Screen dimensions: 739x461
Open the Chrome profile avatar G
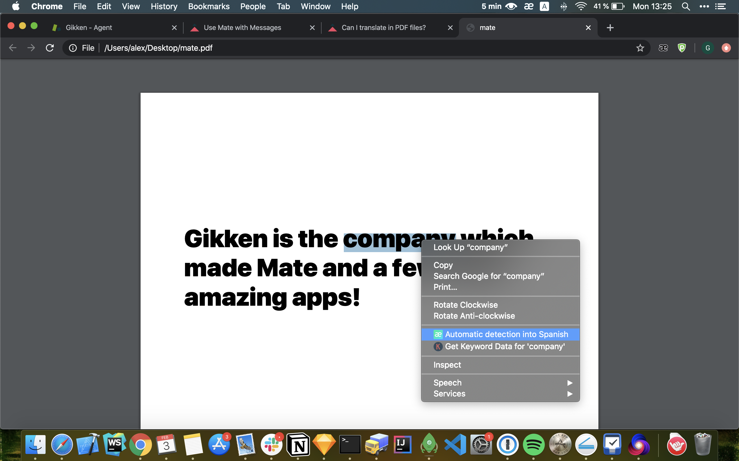pyautogui.click(x=708, y=48)
